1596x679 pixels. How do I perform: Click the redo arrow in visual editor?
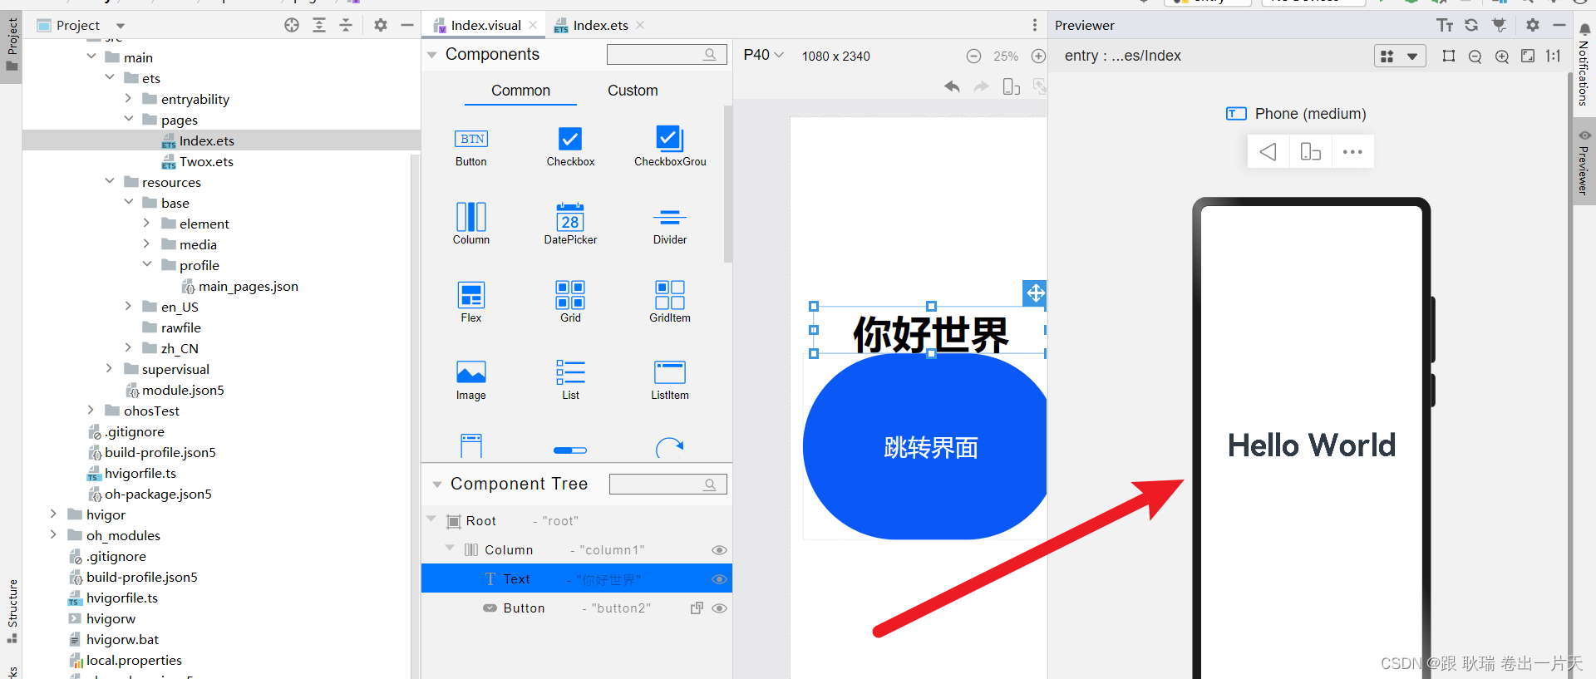point(982,86)
